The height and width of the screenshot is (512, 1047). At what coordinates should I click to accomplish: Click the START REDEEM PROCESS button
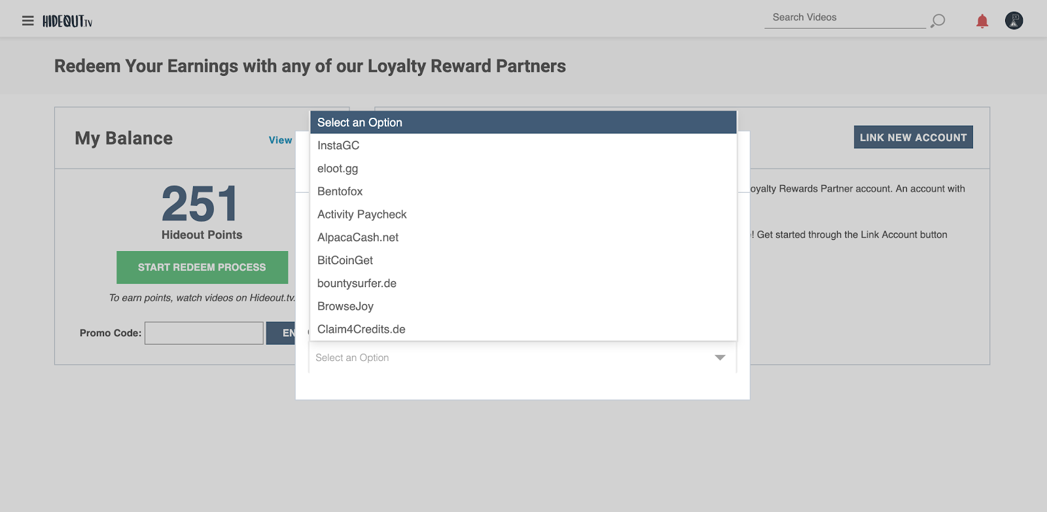pyautogui.click(x=202, y=267)
